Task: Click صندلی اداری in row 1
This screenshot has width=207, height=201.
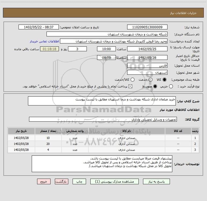Action: pos(127,138)
